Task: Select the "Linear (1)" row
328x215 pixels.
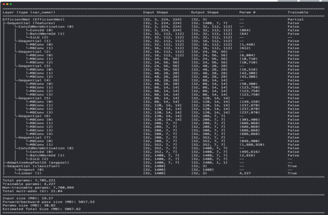Action: [x=154, y=173]
